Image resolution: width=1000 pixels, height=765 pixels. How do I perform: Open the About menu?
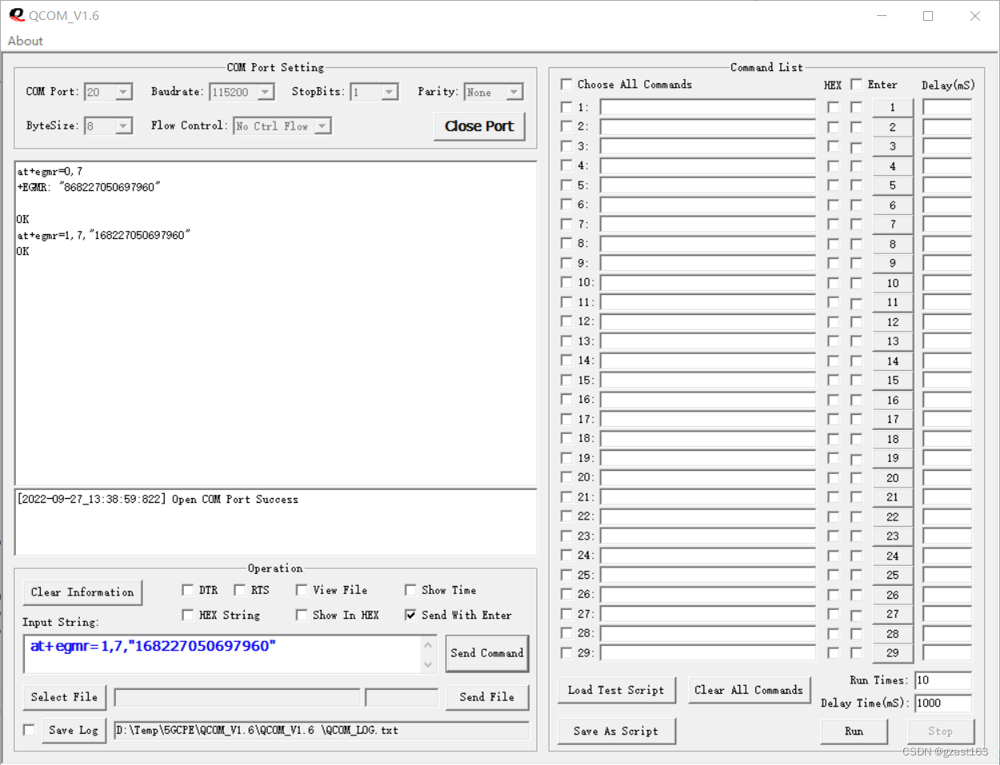click(26, 41)
